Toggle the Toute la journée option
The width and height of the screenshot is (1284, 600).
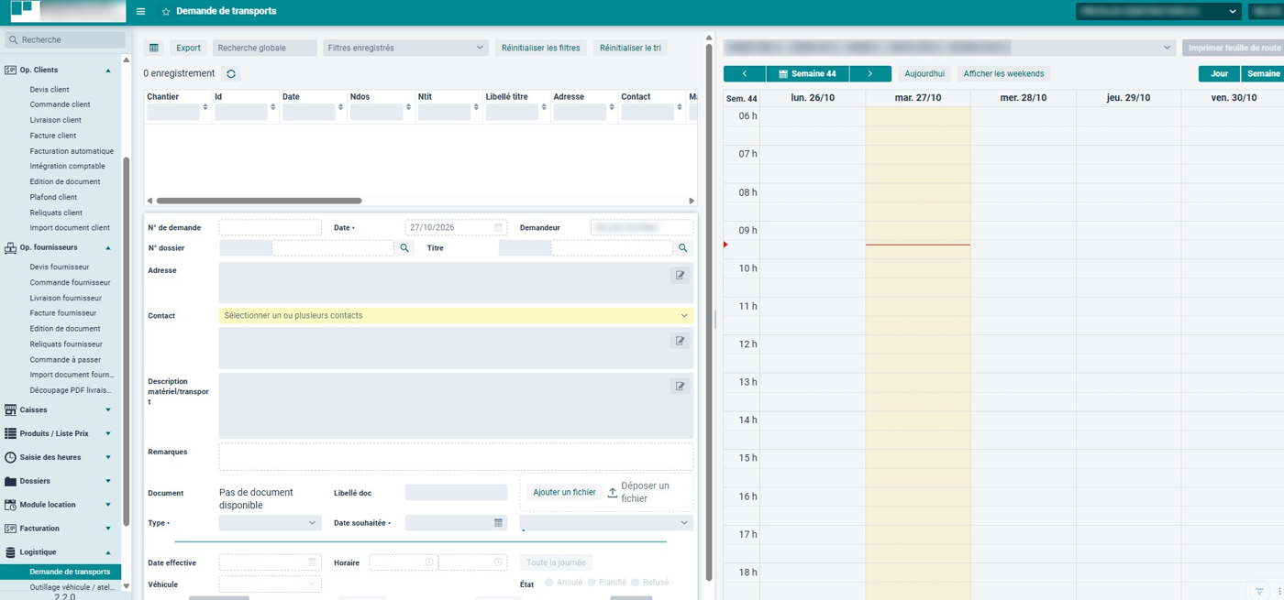[556, 562]
